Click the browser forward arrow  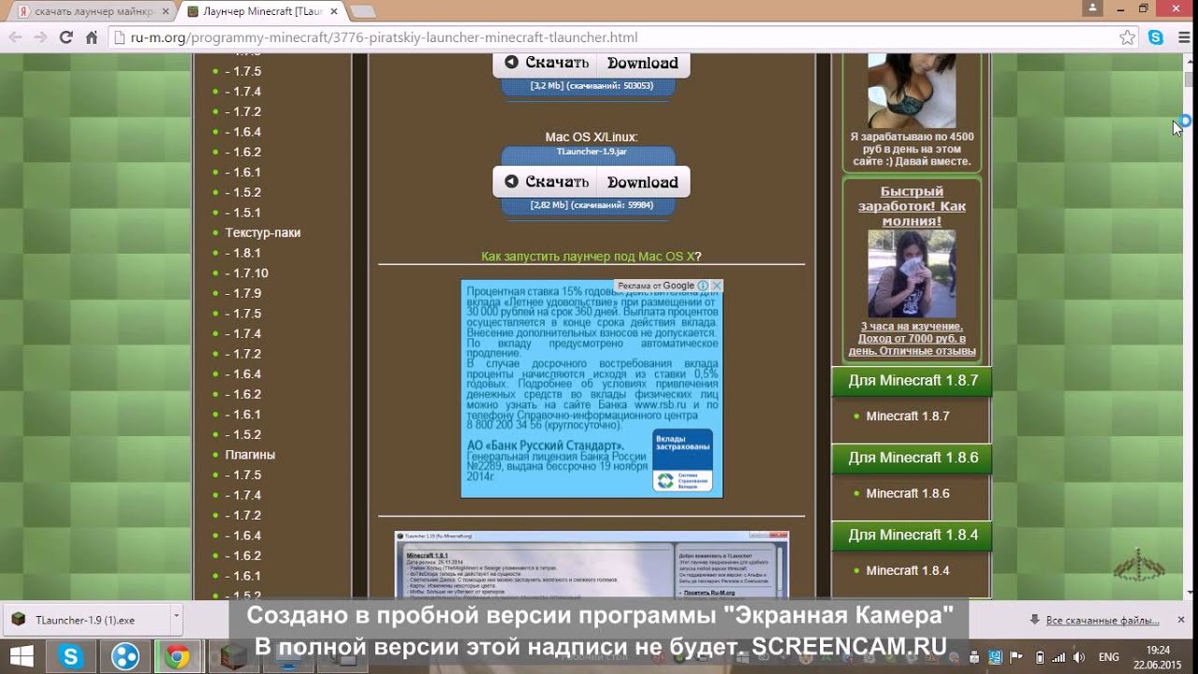40,37
